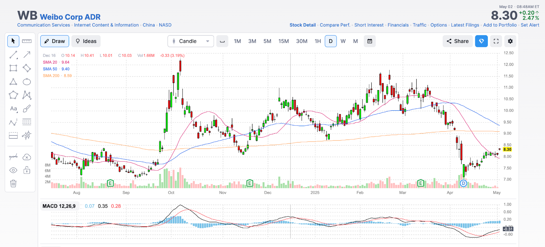
Task: Click the Draw button
Action: click(x=55, y=41)
